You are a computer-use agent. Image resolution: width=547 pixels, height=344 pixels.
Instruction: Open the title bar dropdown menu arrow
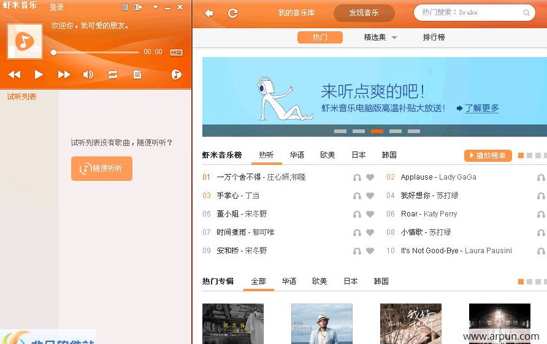click(156, 7)
